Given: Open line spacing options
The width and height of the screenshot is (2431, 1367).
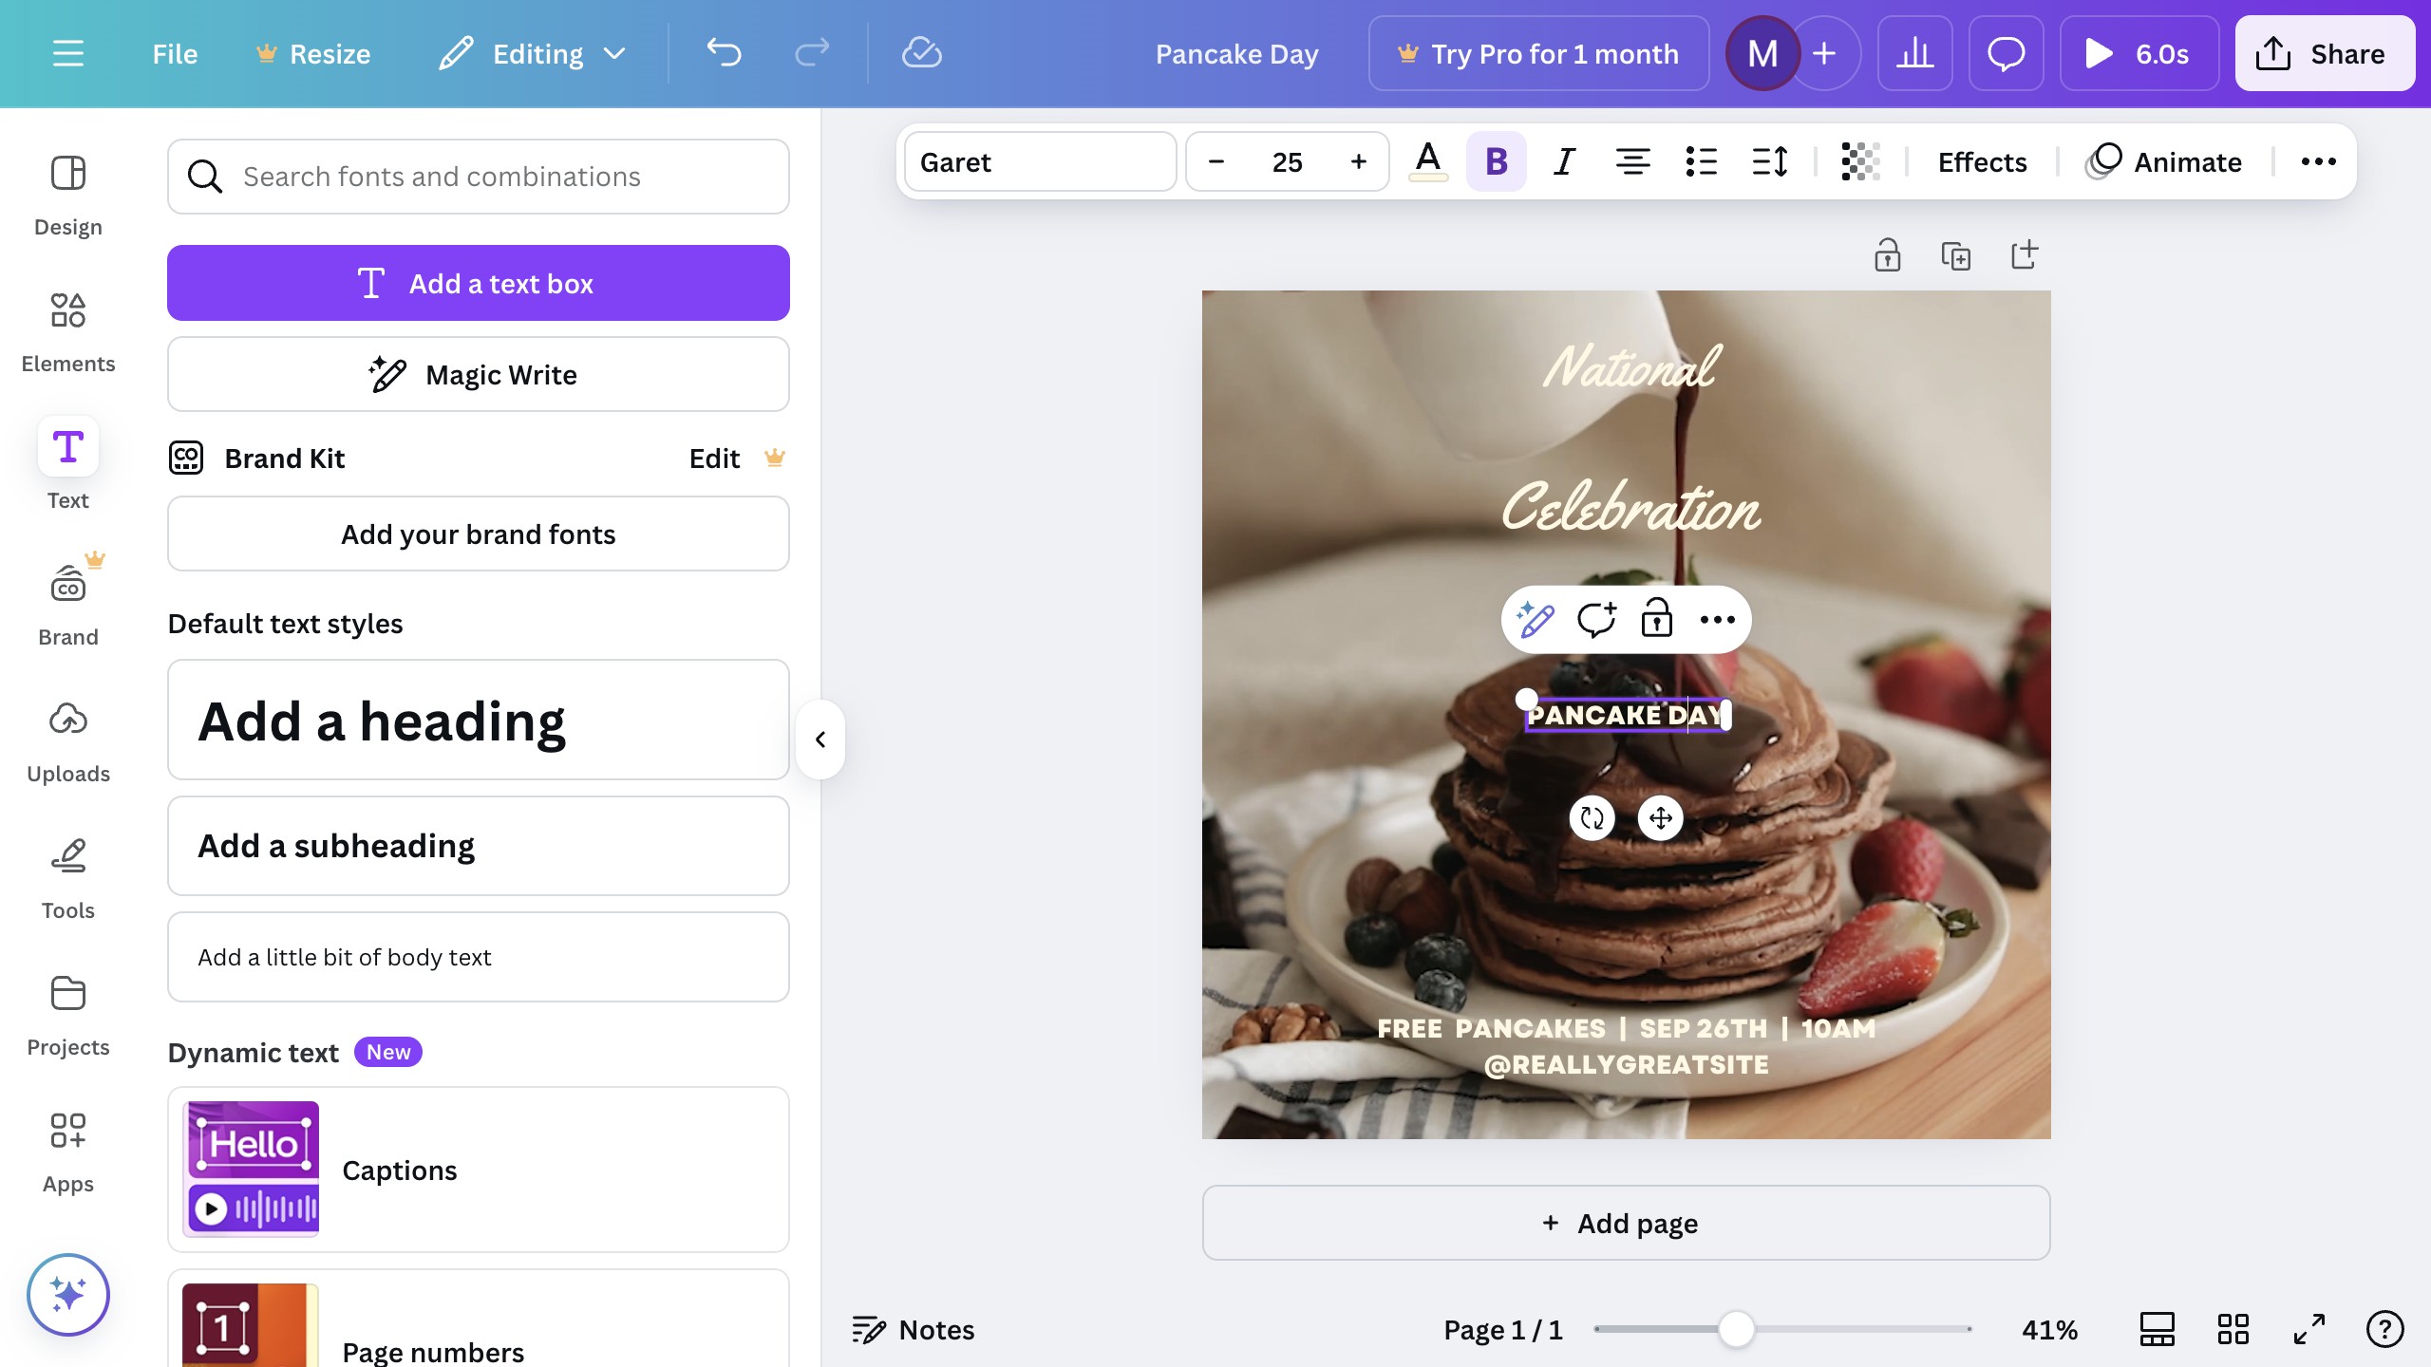Looking at the screenshot, I should click(1769, 161).
